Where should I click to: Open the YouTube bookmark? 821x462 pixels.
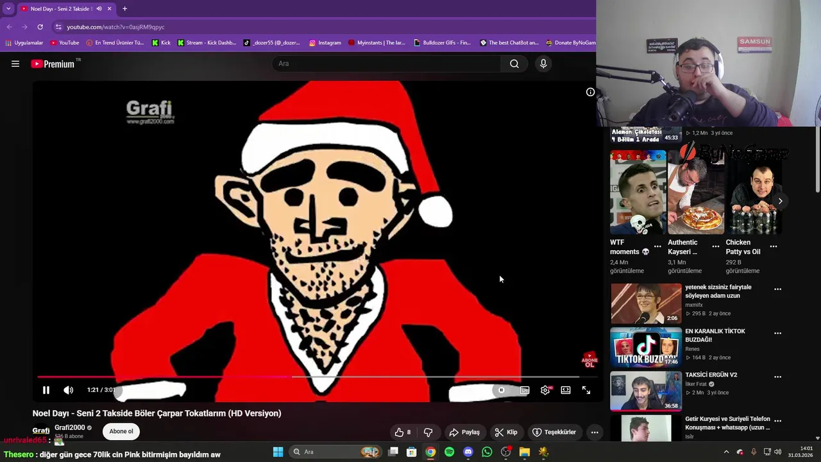[x=65, y=43]
